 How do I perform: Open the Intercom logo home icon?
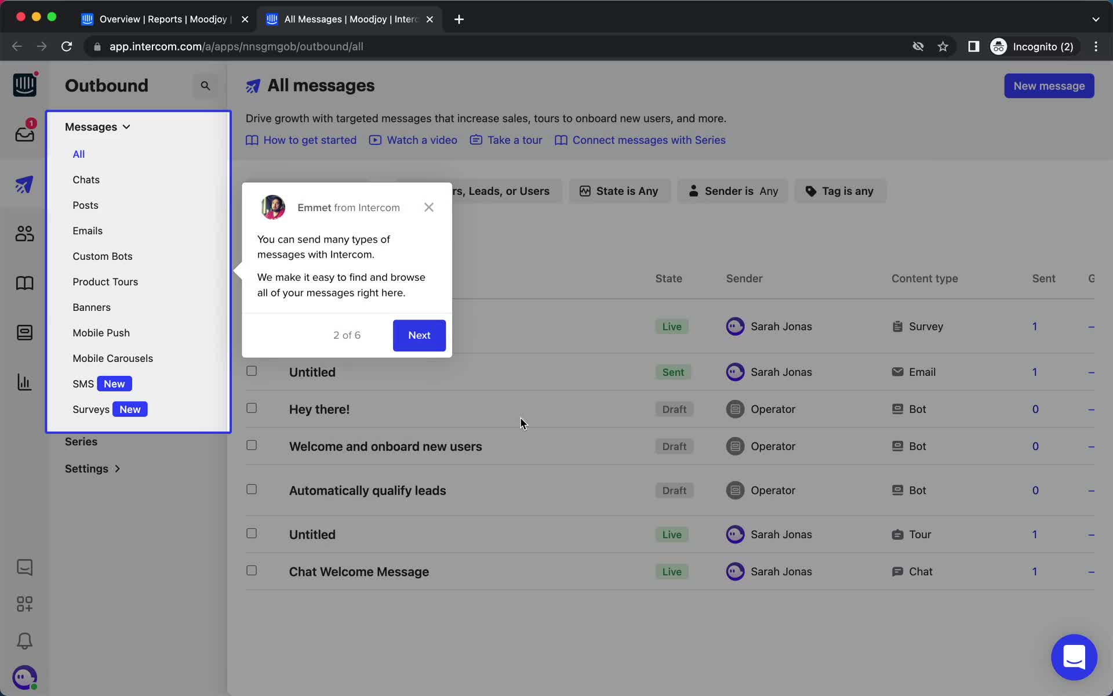click(x=24, y=85)
